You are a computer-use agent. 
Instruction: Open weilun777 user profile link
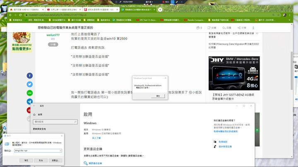53,35
